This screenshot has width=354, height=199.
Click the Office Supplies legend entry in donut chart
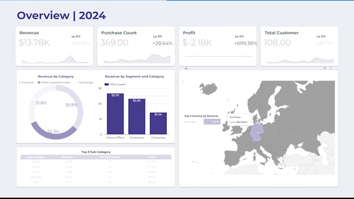[55, 83]
